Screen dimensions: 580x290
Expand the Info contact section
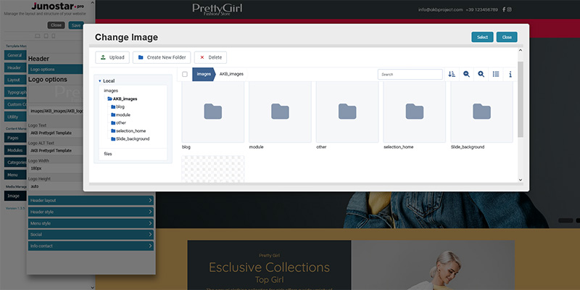(91, 246)
